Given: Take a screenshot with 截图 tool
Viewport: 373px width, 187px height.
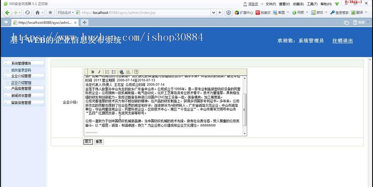Looking at the screenshot, I should 279,12.
